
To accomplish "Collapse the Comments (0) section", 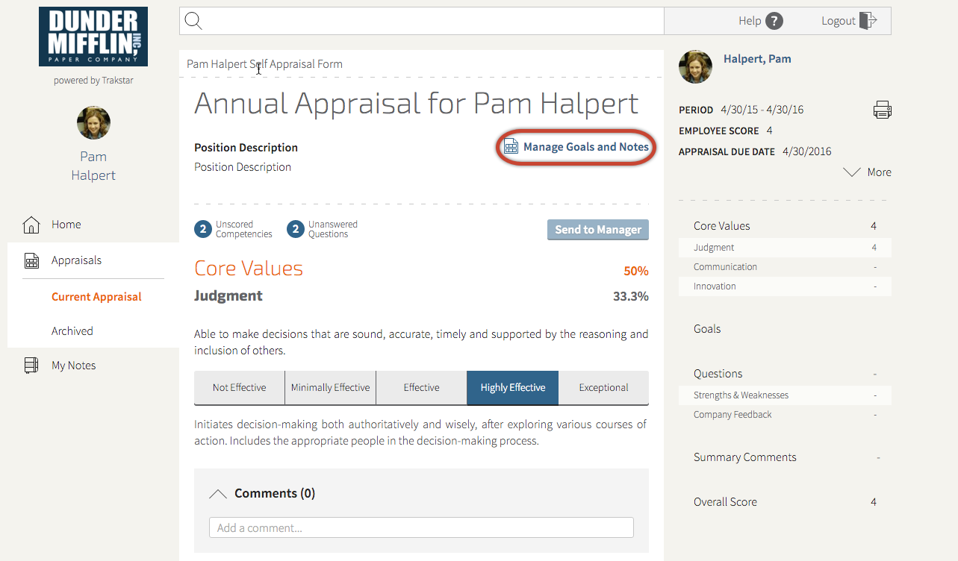I will 218,494.
